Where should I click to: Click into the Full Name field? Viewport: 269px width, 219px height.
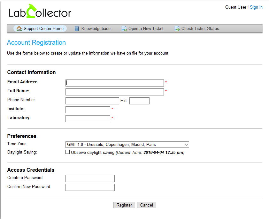pos(115,92)
